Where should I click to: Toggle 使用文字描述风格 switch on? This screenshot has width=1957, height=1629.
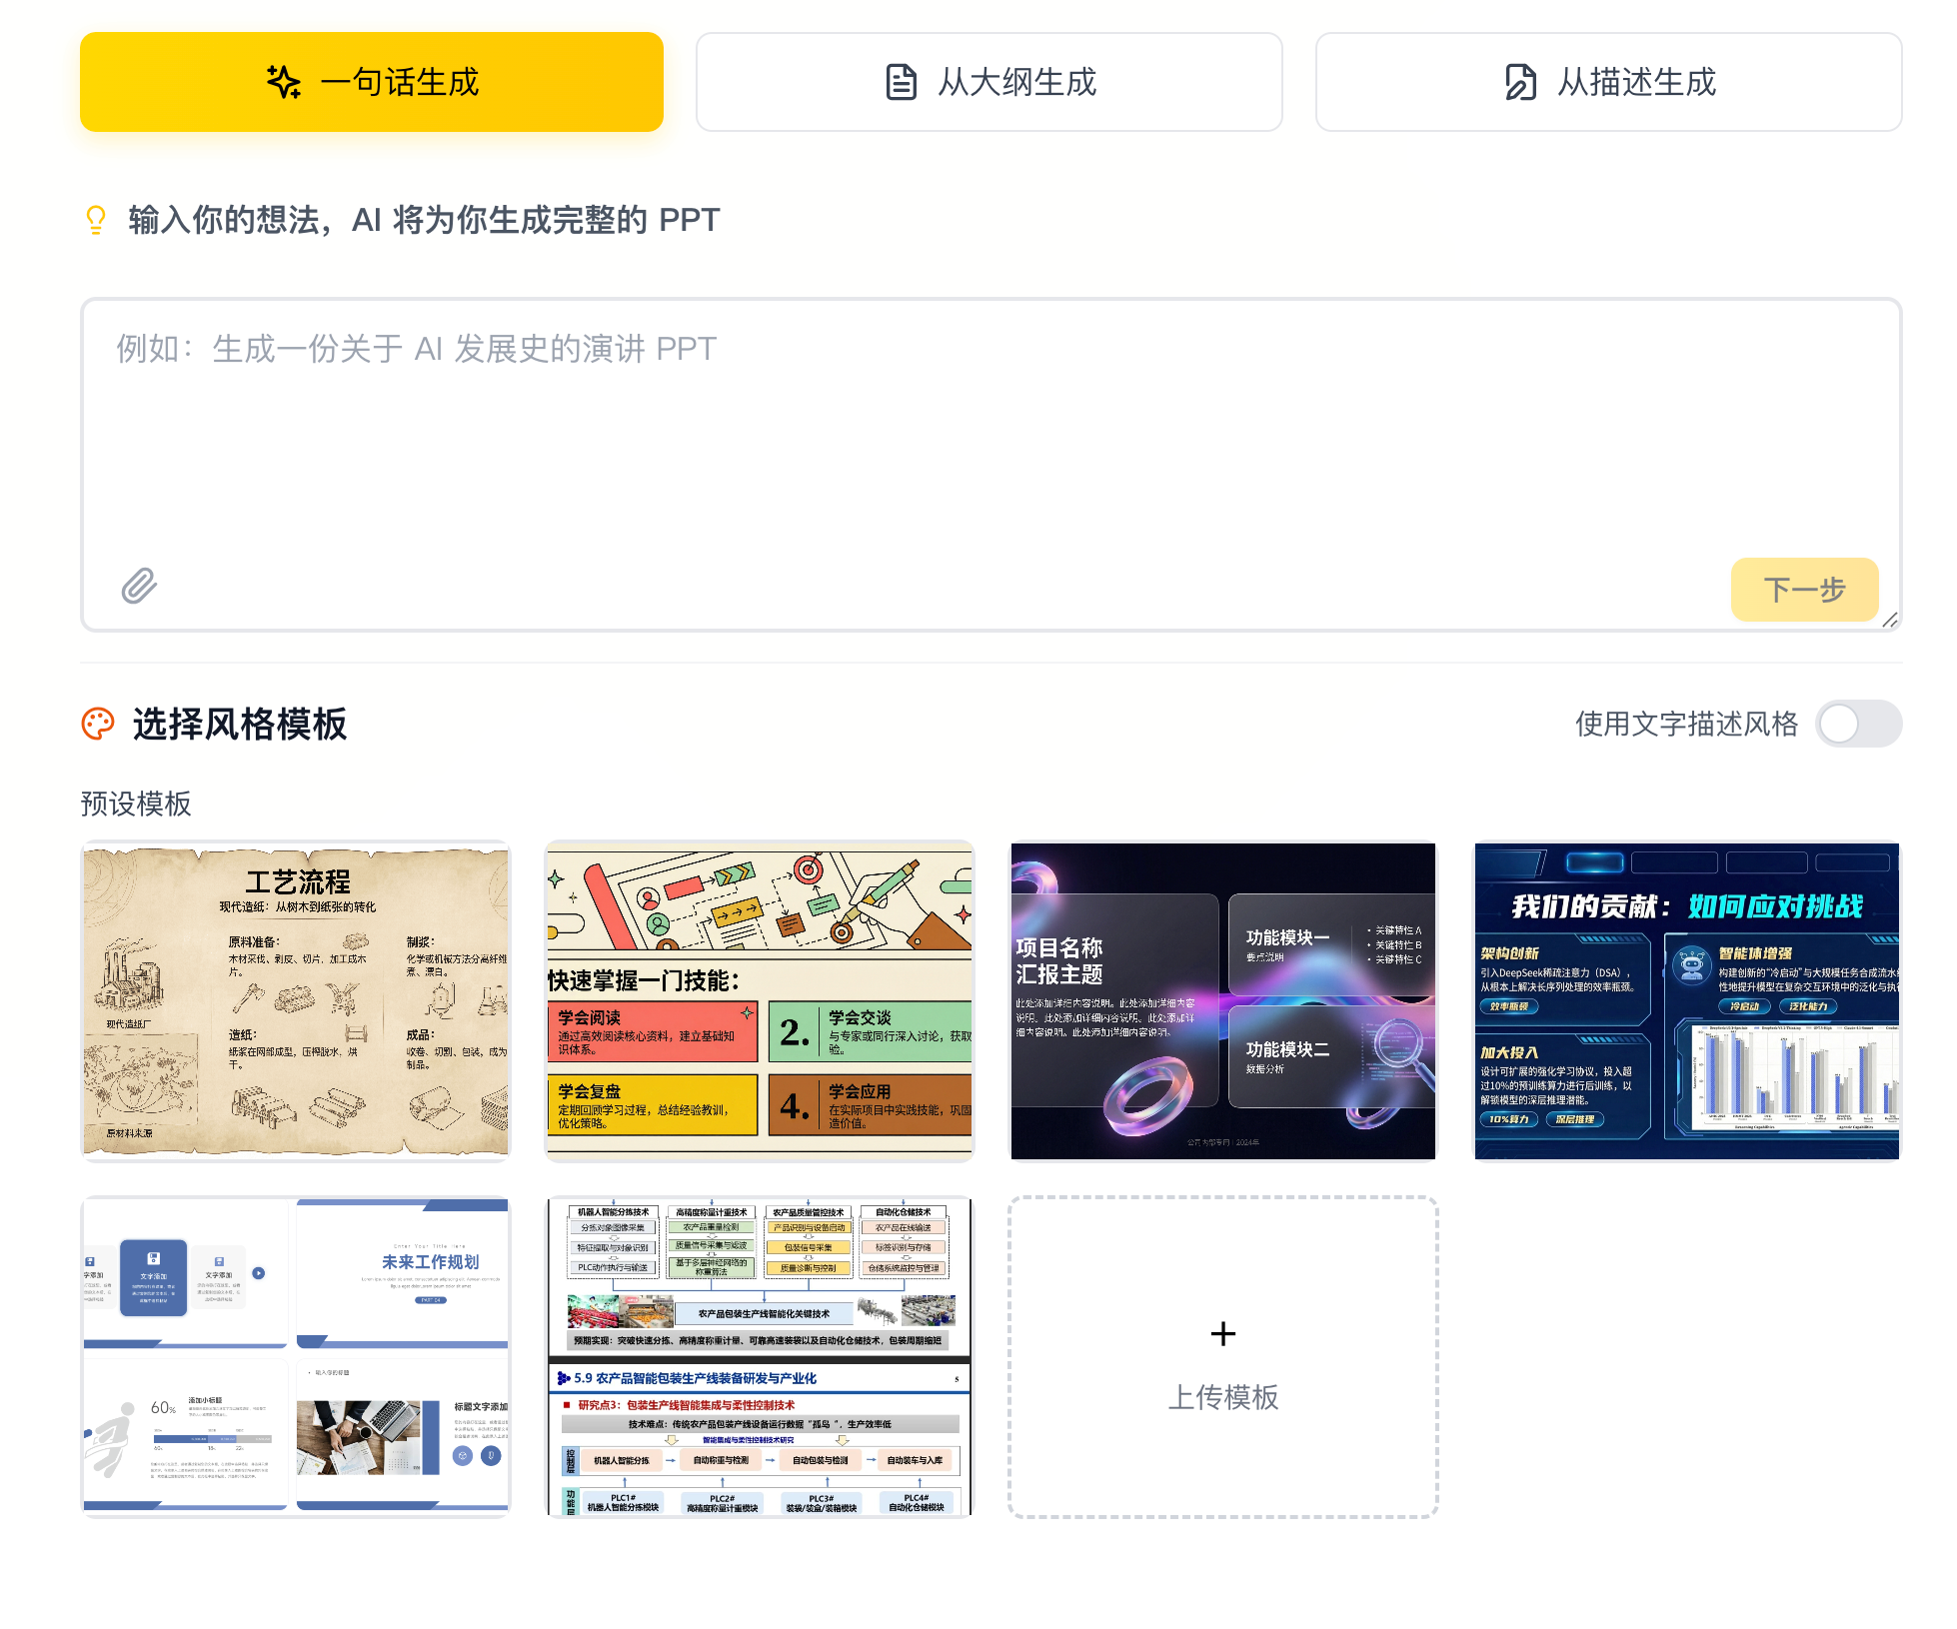pos(1857,724)
